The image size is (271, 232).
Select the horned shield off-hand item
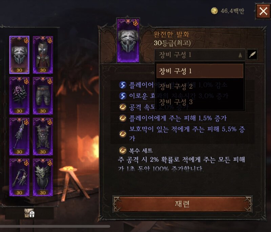click(x=43, y=177)
